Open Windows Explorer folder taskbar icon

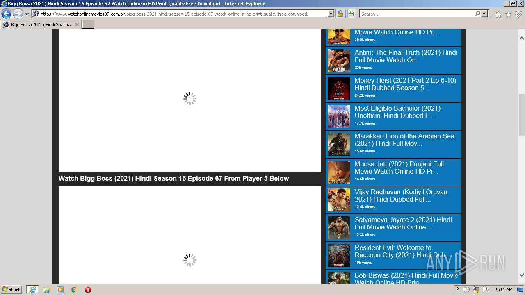click(46, 290)
